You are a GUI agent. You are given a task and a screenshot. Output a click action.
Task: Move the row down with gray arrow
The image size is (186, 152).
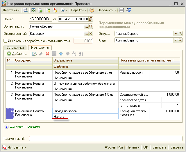[x=67, y=54]
